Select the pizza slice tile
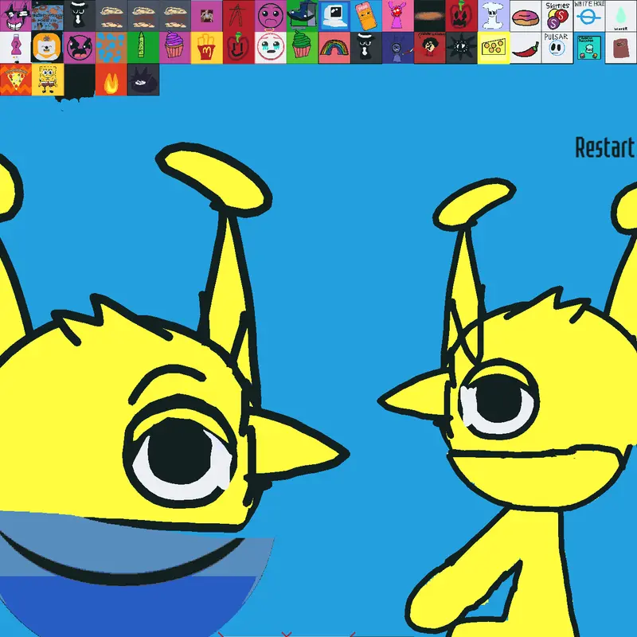Viewport: 637px width, 637px height. coord(15,80)
